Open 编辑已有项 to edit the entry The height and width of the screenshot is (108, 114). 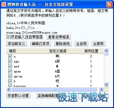pyautogui.click(x=41, y=44)
